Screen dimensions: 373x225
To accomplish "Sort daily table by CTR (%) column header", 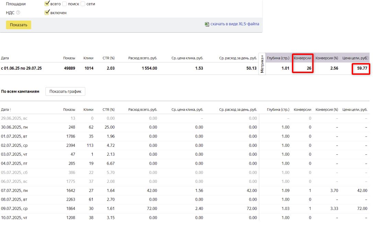I will click(x=109, y=110).
